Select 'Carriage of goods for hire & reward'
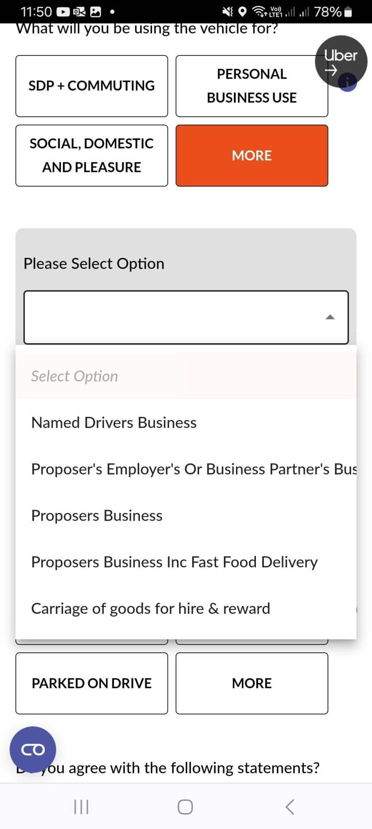Viewport: 372px width, 829px height. (x=150, y=608)
